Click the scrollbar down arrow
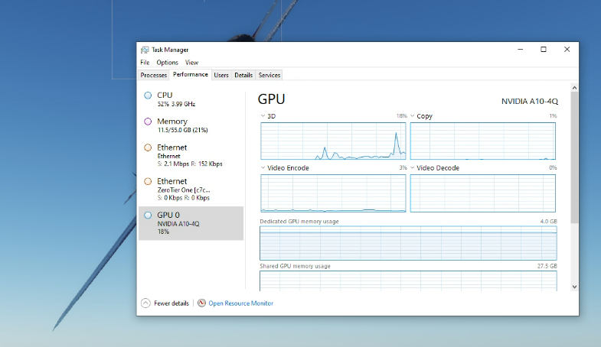 [574, 287]
